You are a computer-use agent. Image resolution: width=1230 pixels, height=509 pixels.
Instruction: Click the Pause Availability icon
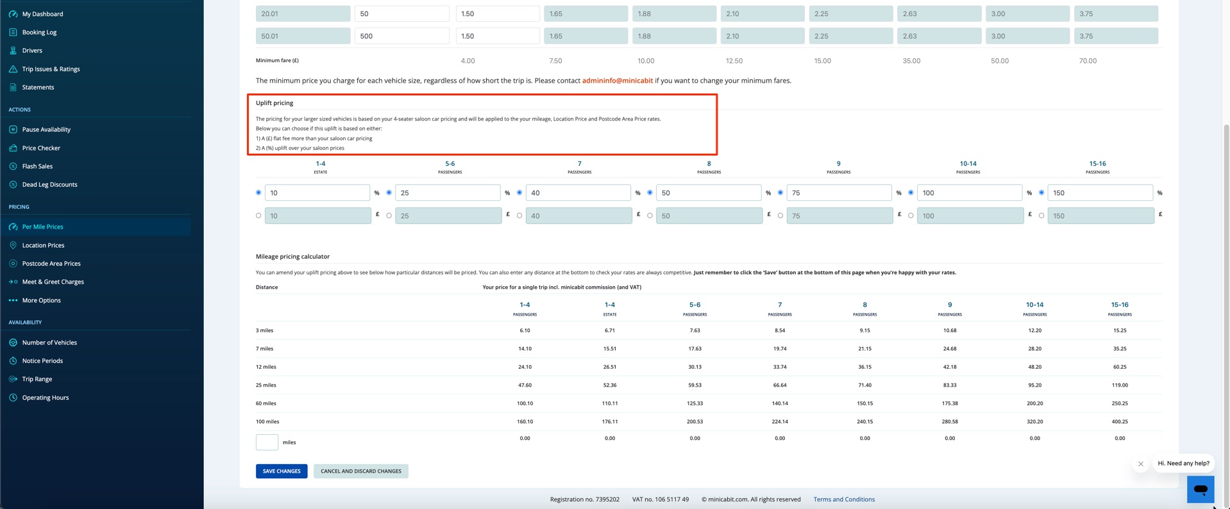coord(13,129)
